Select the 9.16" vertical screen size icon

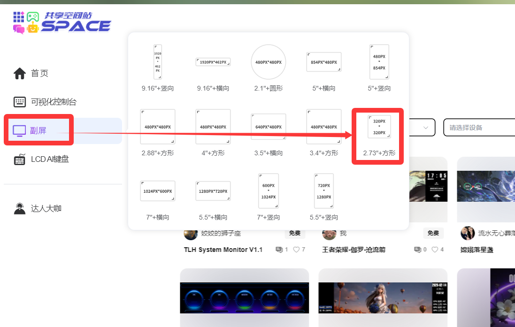pyautogui.click(x=157, y=62)
